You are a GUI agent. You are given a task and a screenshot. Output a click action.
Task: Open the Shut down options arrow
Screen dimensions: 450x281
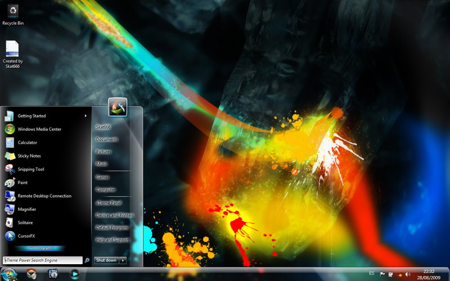pos(123,260)
